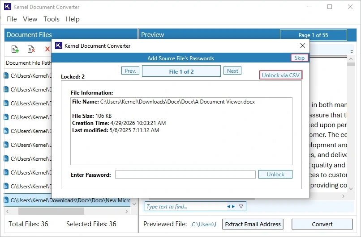Click the Remove File icon in Document Files
Screen dimensions: 361x237
pos(31,49)
